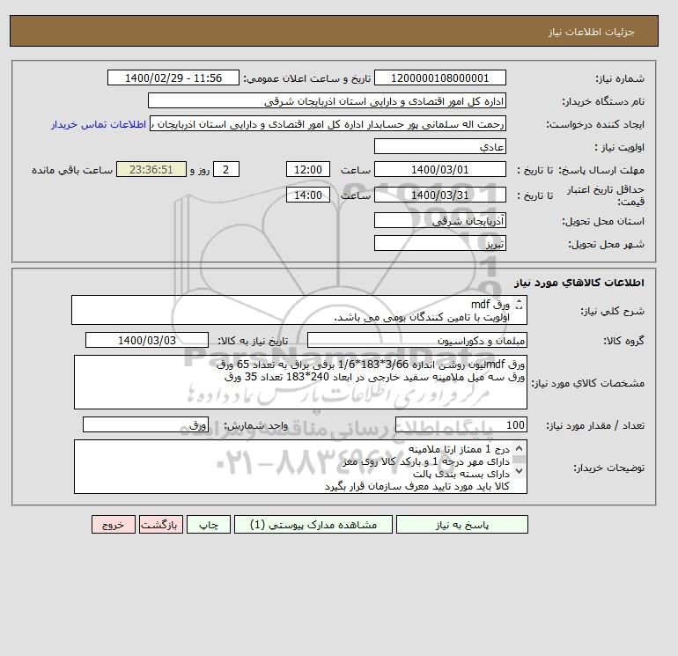Click the public announcement date field 1400/02/29

coord(173,77)
